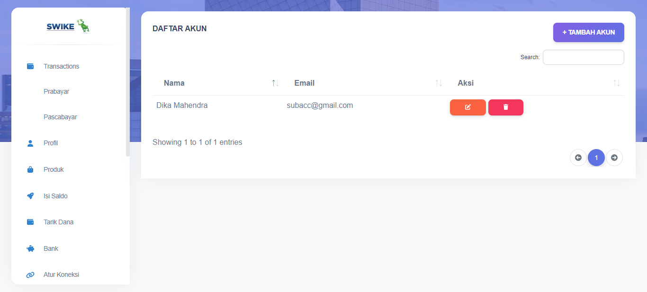Click the shopping bag icon beside Produk
Viewport: 647px width, 292px height.
[x=30, y=169]
